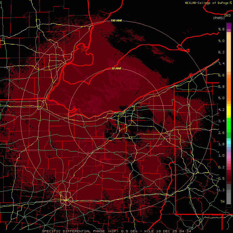Viewport: 233px width, 233px height.
Task: Click the 2.6 scale value
Action: pyautogui.click(x=221, y=133)
